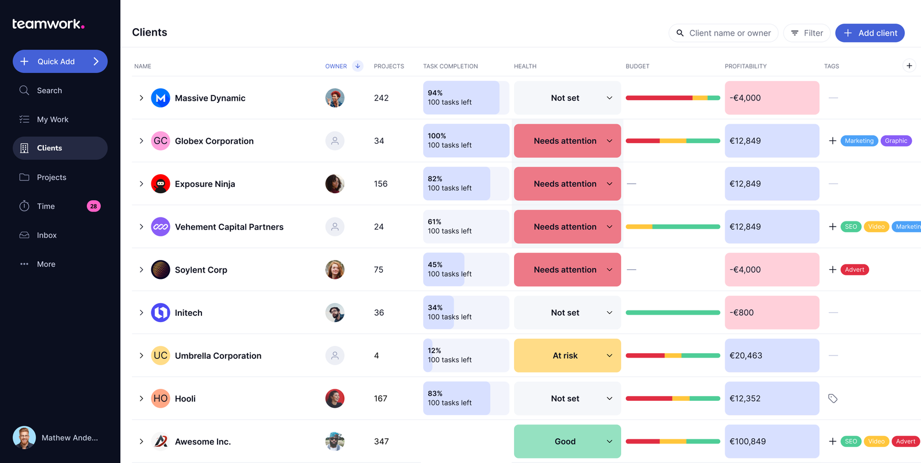Click the teamwork logo
The height and width of the screenshot is (463, 921).
48,24
